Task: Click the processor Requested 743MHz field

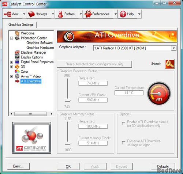Action: [x=93, y=83]
